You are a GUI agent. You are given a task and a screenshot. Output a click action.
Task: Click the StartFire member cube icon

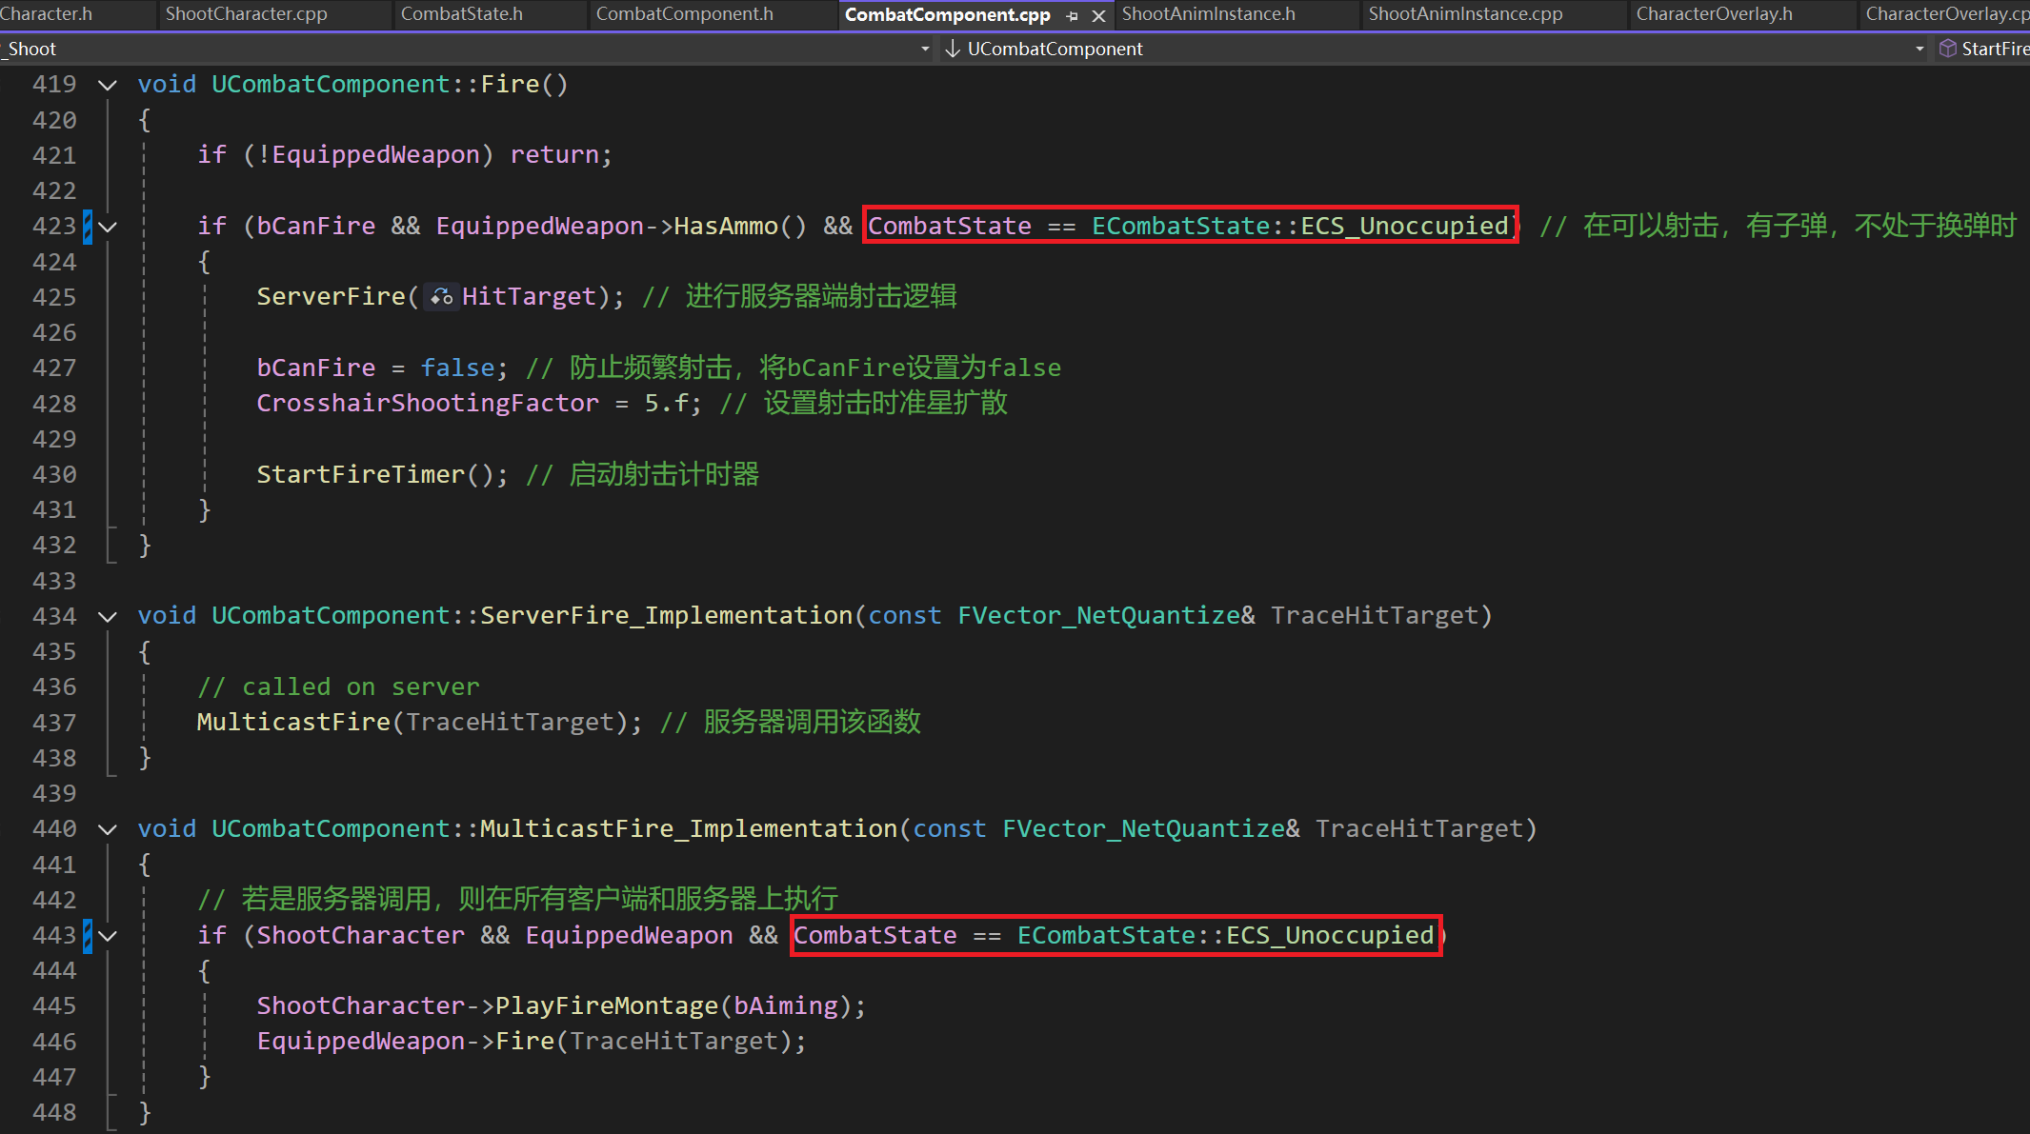pos(1948,49)
